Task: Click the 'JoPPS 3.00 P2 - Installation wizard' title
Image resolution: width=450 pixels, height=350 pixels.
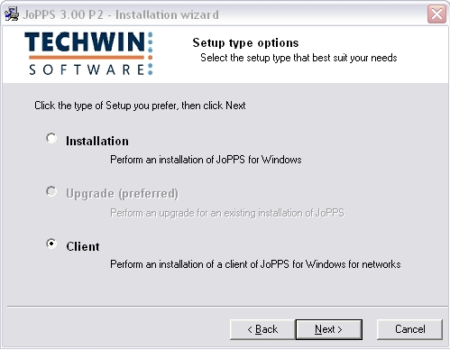Action: [x=121, y=14]
